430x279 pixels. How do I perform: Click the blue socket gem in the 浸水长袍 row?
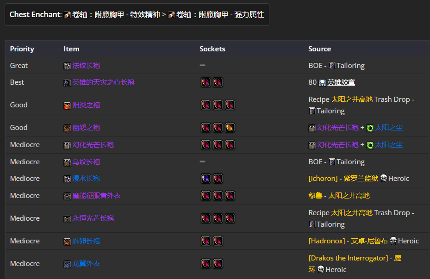coord(206,179)
